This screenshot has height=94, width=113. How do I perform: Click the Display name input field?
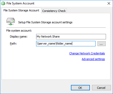[71, 37]
